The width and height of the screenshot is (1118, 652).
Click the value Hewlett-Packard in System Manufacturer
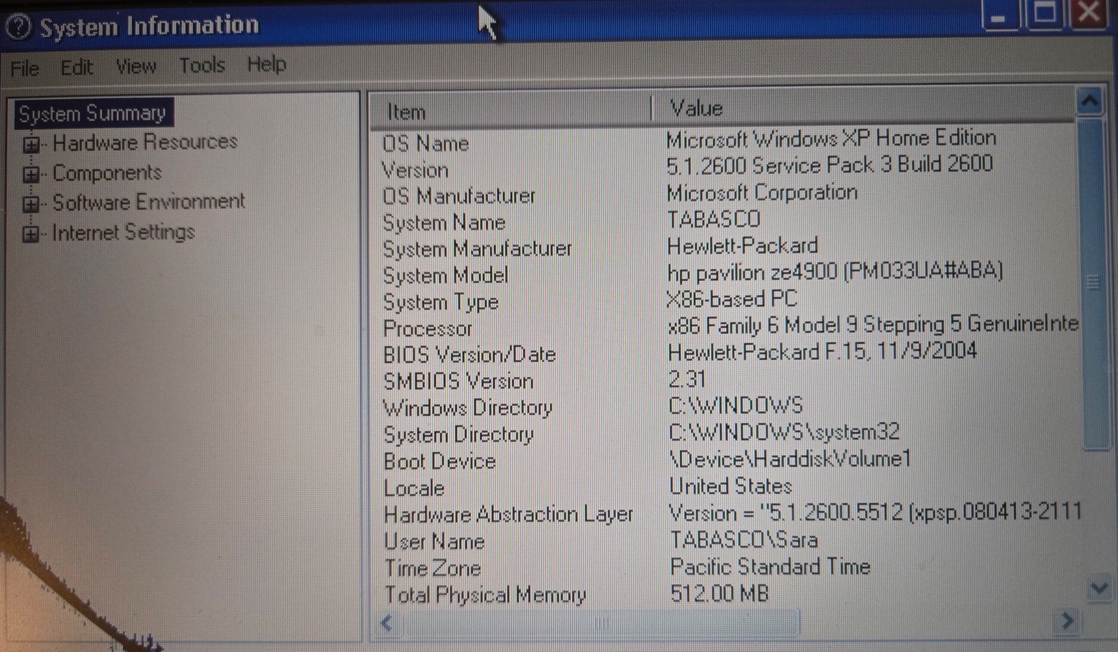[x=742, y=246]
